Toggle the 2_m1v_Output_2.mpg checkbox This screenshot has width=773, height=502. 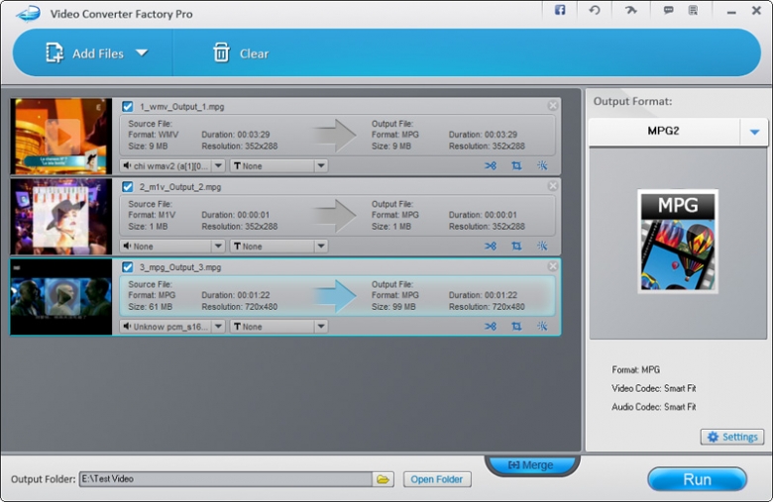coord(127,186)
